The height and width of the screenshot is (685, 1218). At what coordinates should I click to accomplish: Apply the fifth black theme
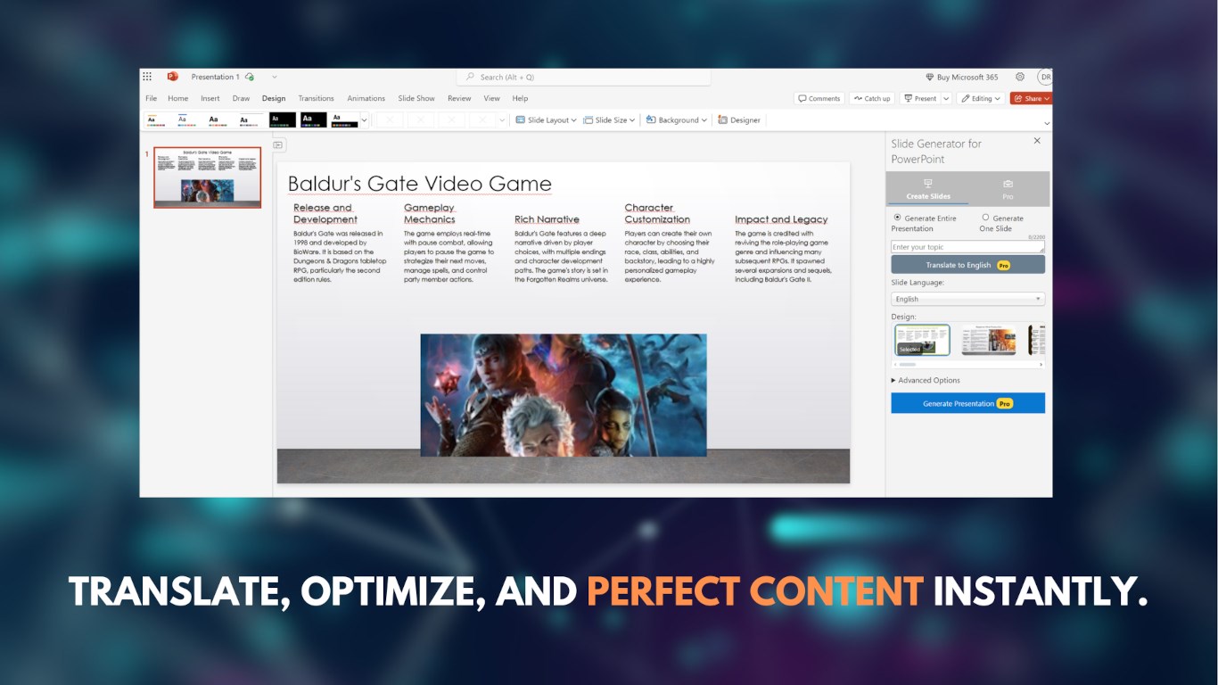(282, 120)
